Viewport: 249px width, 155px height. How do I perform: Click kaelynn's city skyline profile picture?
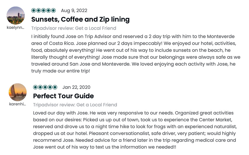click(16, 15)
